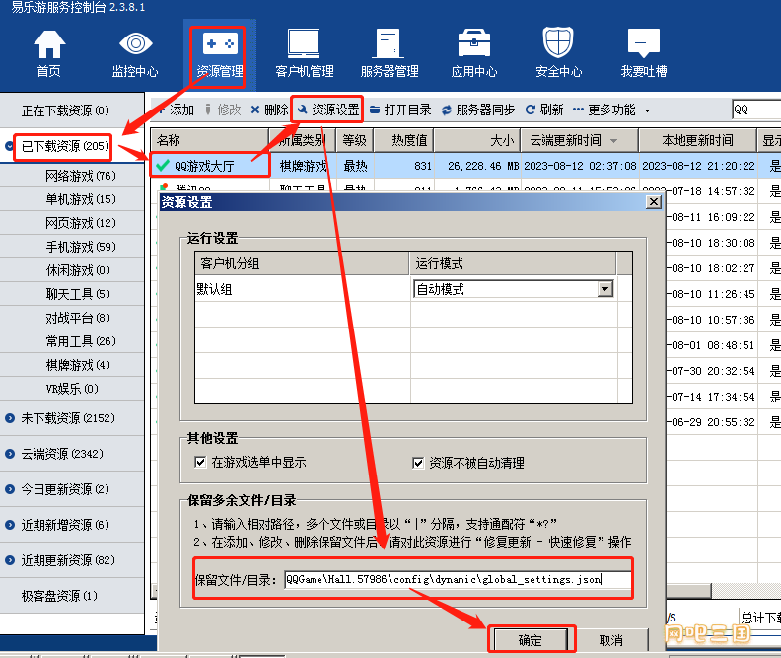Toggle 资源不被自动清理 checkbox

418,463
